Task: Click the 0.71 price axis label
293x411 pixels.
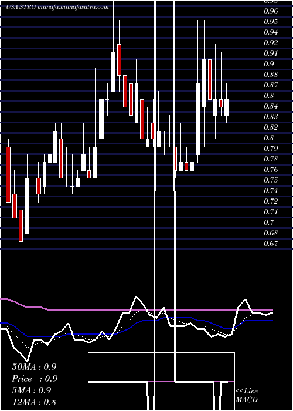Action: point(271,212)
